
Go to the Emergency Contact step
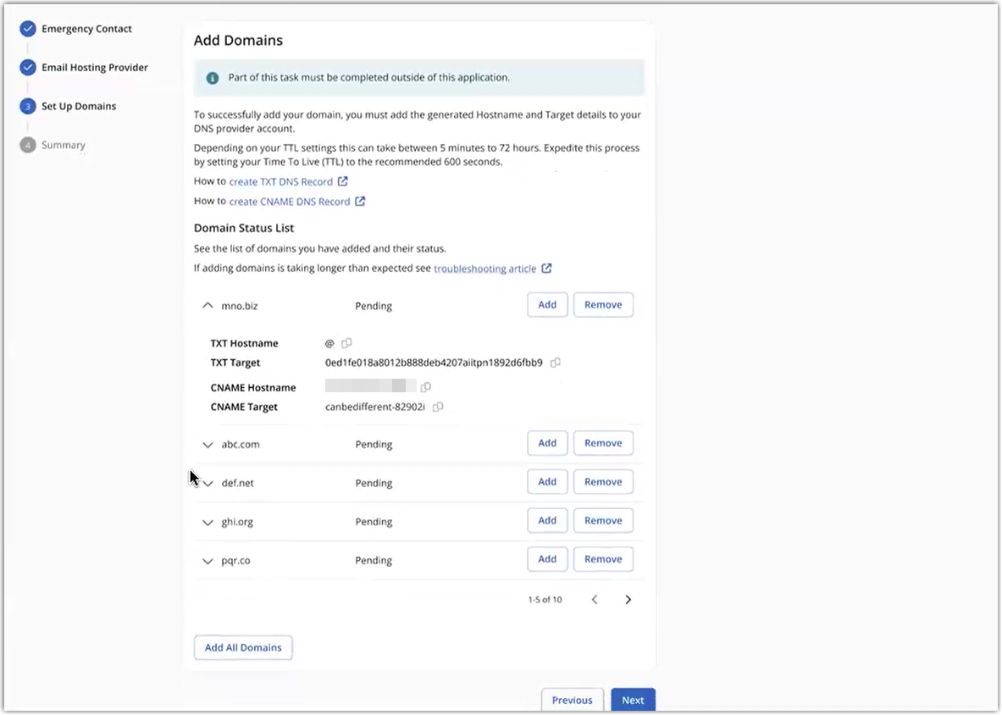tap(86, 29)
